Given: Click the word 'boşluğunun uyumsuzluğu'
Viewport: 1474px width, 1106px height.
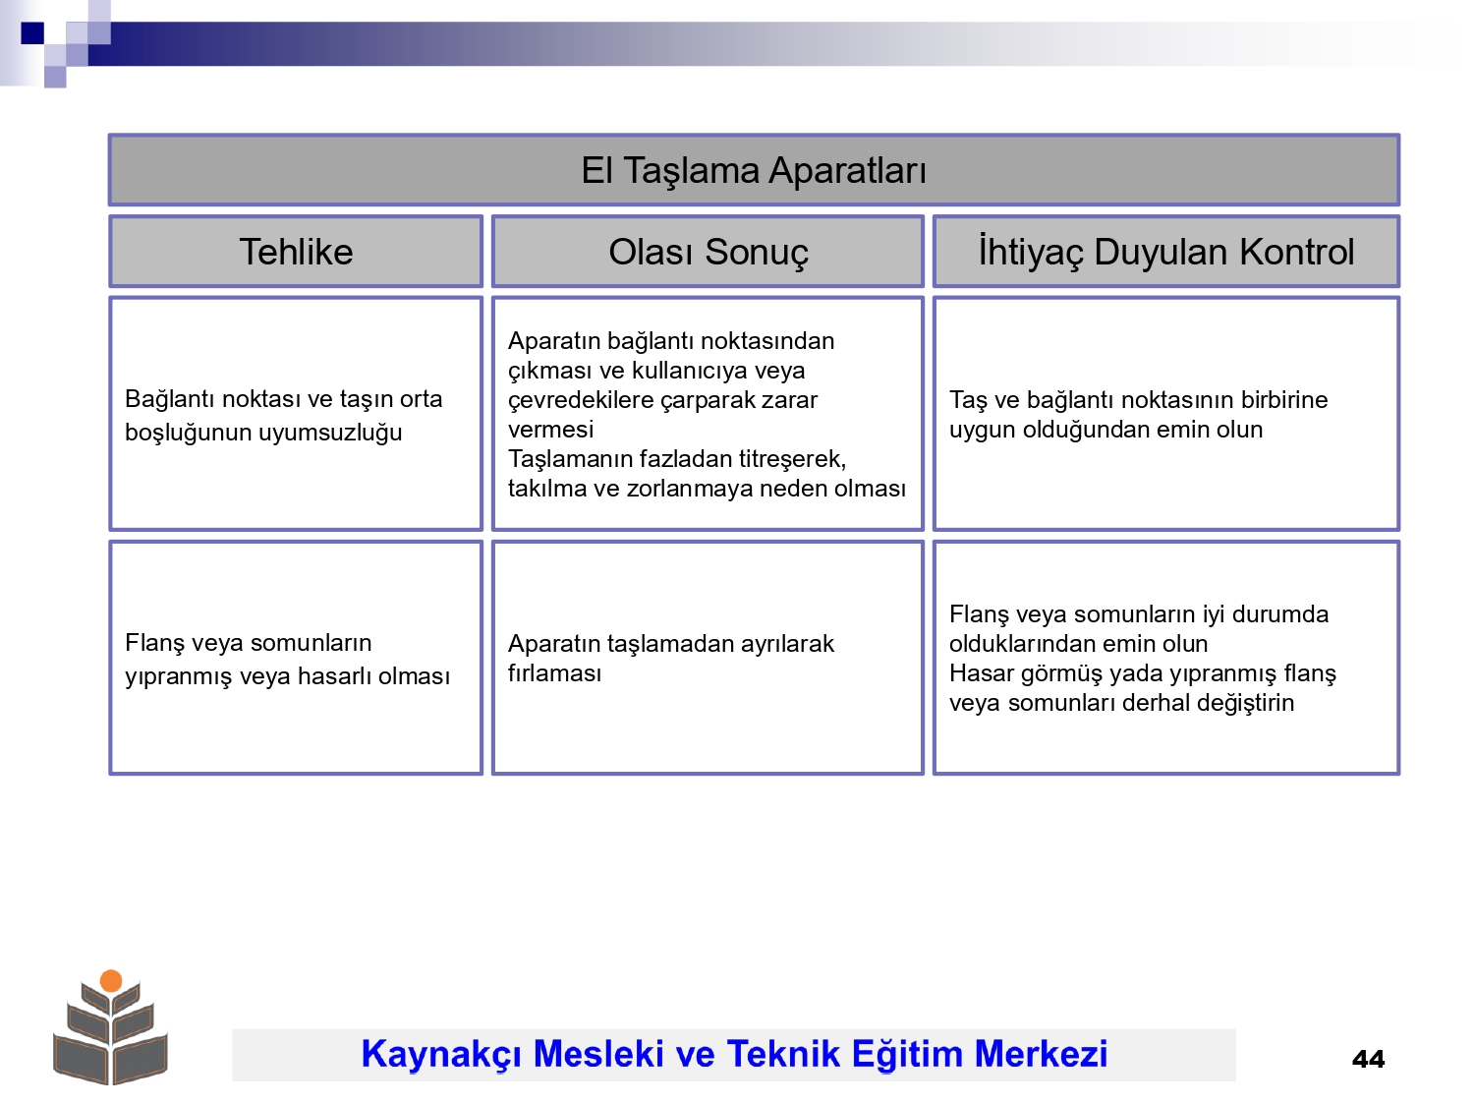Looking at the screenshot, I should point(263,433).
